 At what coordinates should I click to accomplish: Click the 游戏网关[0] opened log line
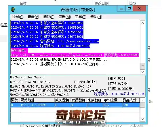[57, 64]
